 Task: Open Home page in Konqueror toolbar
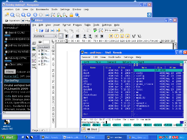coord(29,15)
